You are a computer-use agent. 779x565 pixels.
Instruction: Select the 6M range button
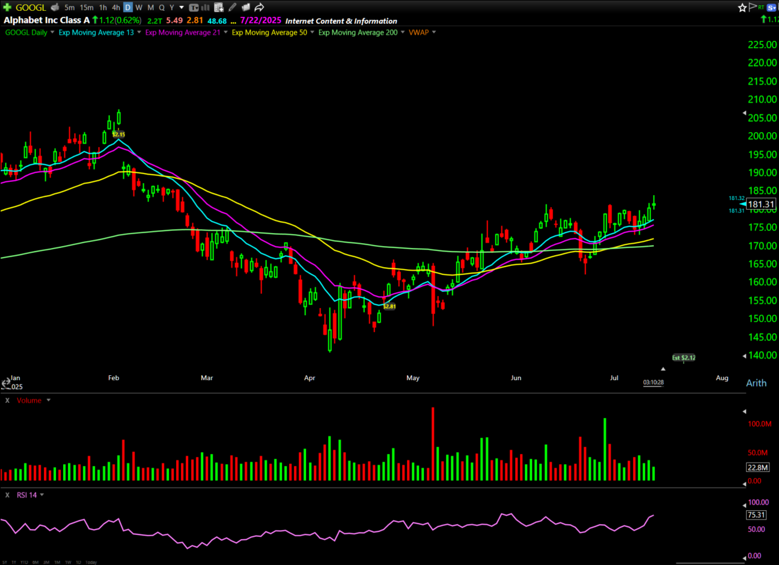tap(35, 563)
